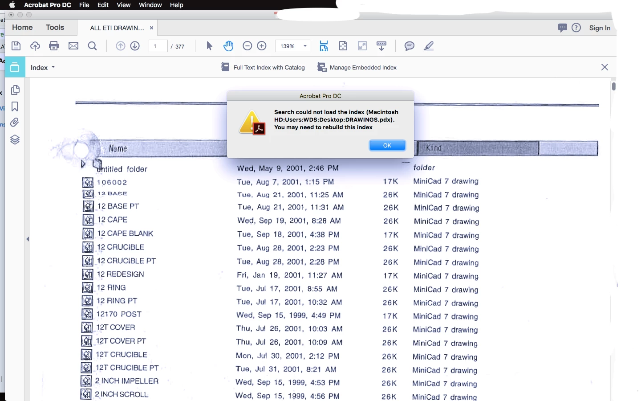Viewport: 641px width, 401px height.
Task: Open the attachments paperclip panel
Action: tap(15, 123)
